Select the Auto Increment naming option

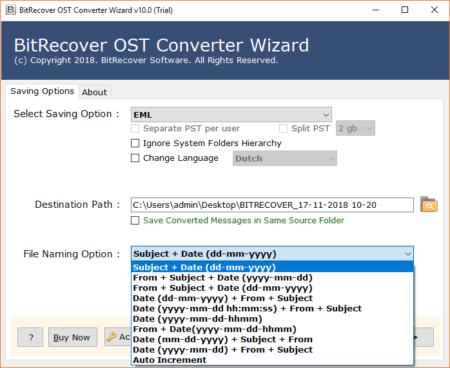[272, 360]
